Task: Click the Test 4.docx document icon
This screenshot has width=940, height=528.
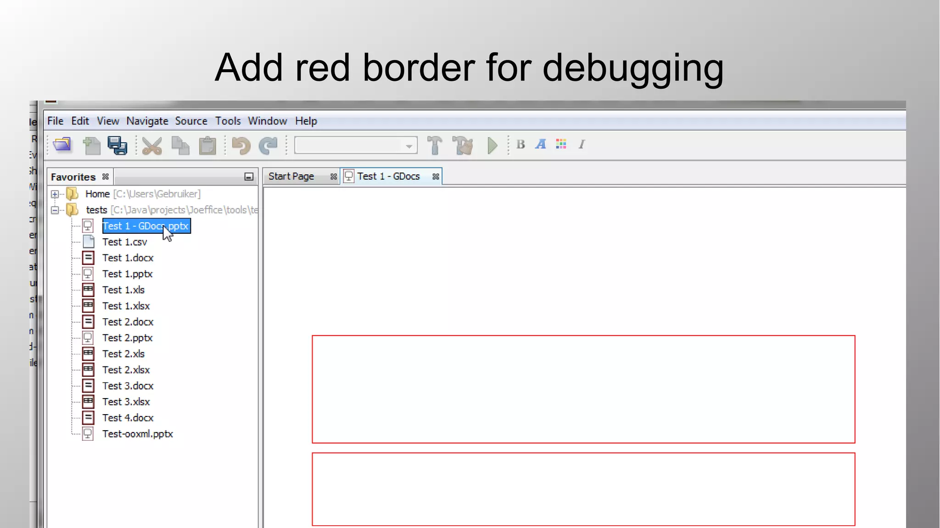Action: click(x=88, y=418)
